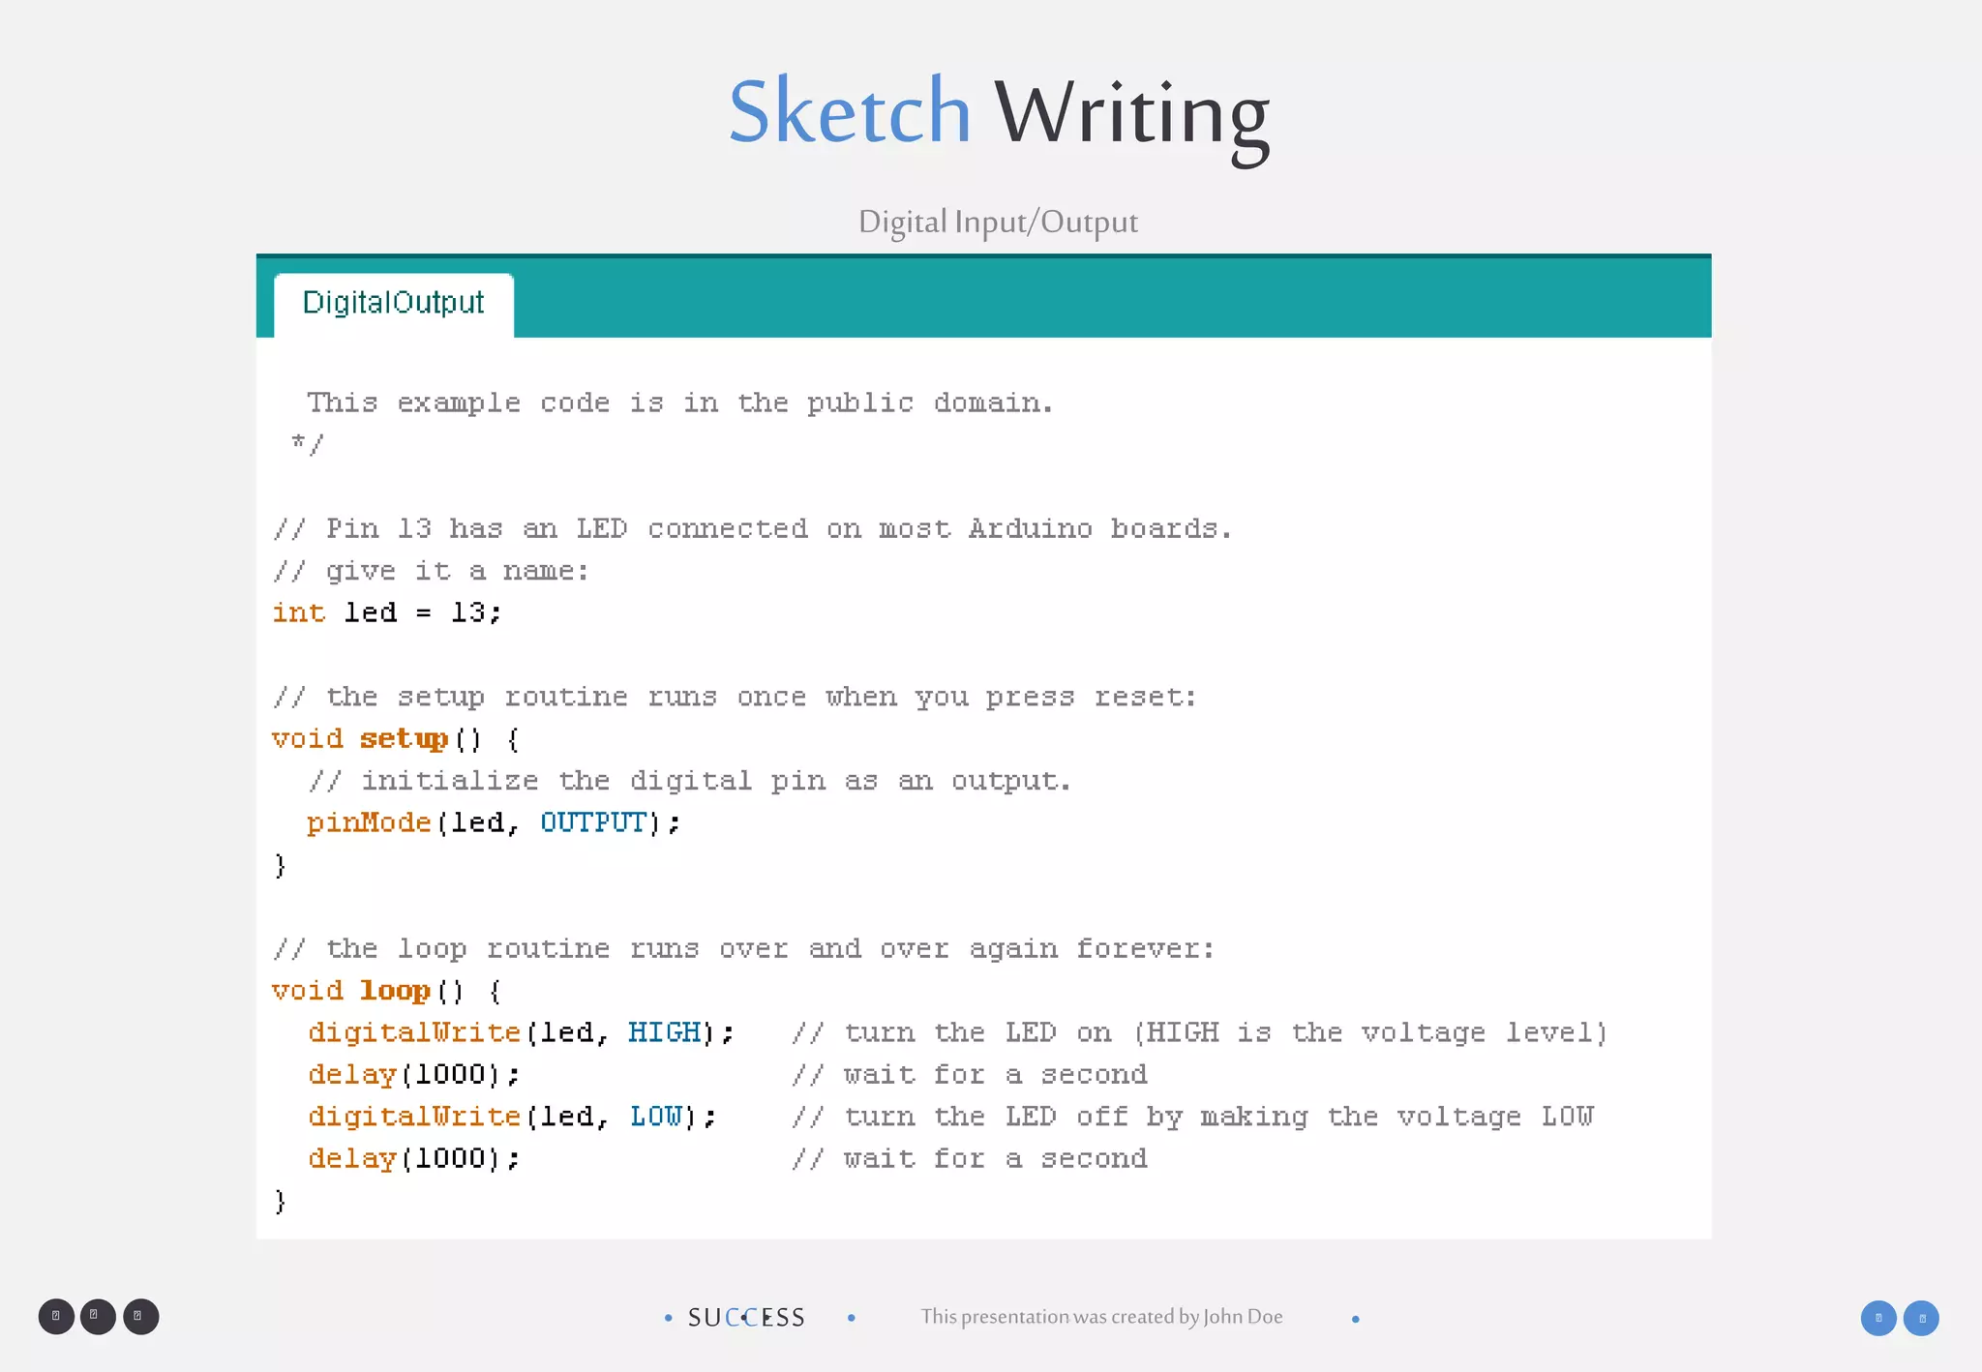The height and width of the screenshot is (1372, 1982).
Task: Click the 'Digital Input/Output' subtitle
Action: pyautogui.click(x=998, y=222)
